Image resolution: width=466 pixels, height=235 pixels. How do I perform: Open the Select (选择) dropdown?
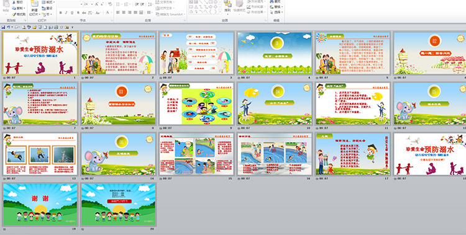(276, 12)
